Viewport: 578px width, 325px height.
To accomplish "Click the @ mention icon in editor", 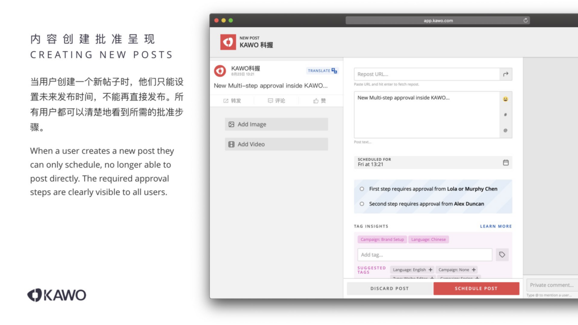I will (505, 130).
